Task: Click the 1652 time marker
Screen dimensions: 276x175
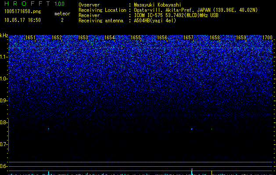Action: 57,38
